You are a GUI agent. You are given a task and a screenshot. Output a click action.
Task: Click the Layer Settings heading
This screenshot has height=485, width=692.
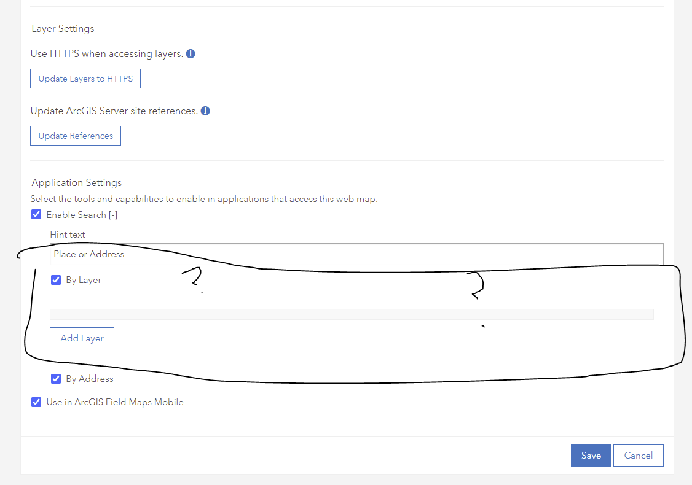[63, 29]
